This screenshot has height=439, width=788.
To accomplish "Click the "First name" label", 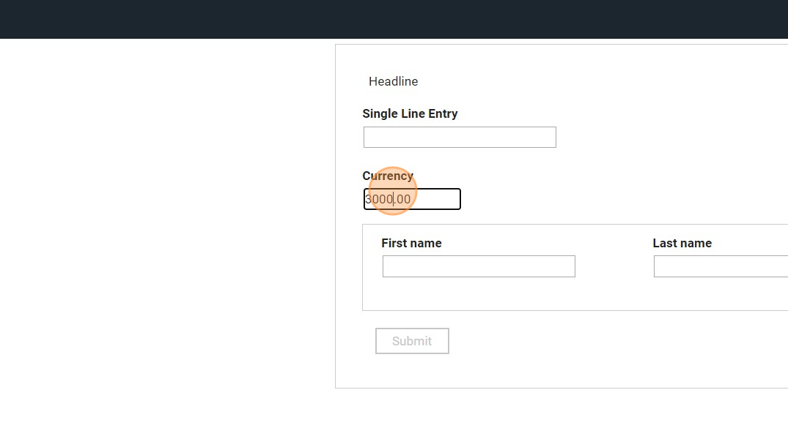I will (x=411, y=244).
